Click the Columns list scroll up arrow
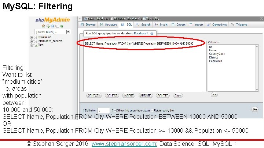 click(x=257, y=46)
